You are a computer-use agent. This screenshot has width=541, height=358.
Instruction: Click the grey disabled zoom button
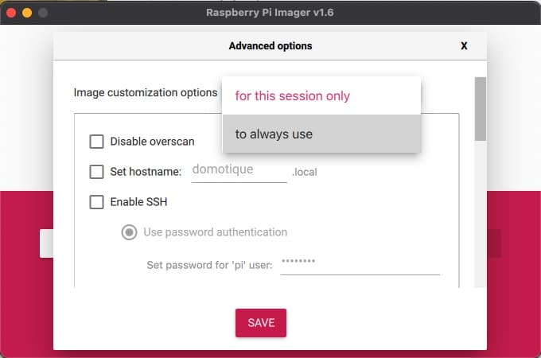coord(43,13)
